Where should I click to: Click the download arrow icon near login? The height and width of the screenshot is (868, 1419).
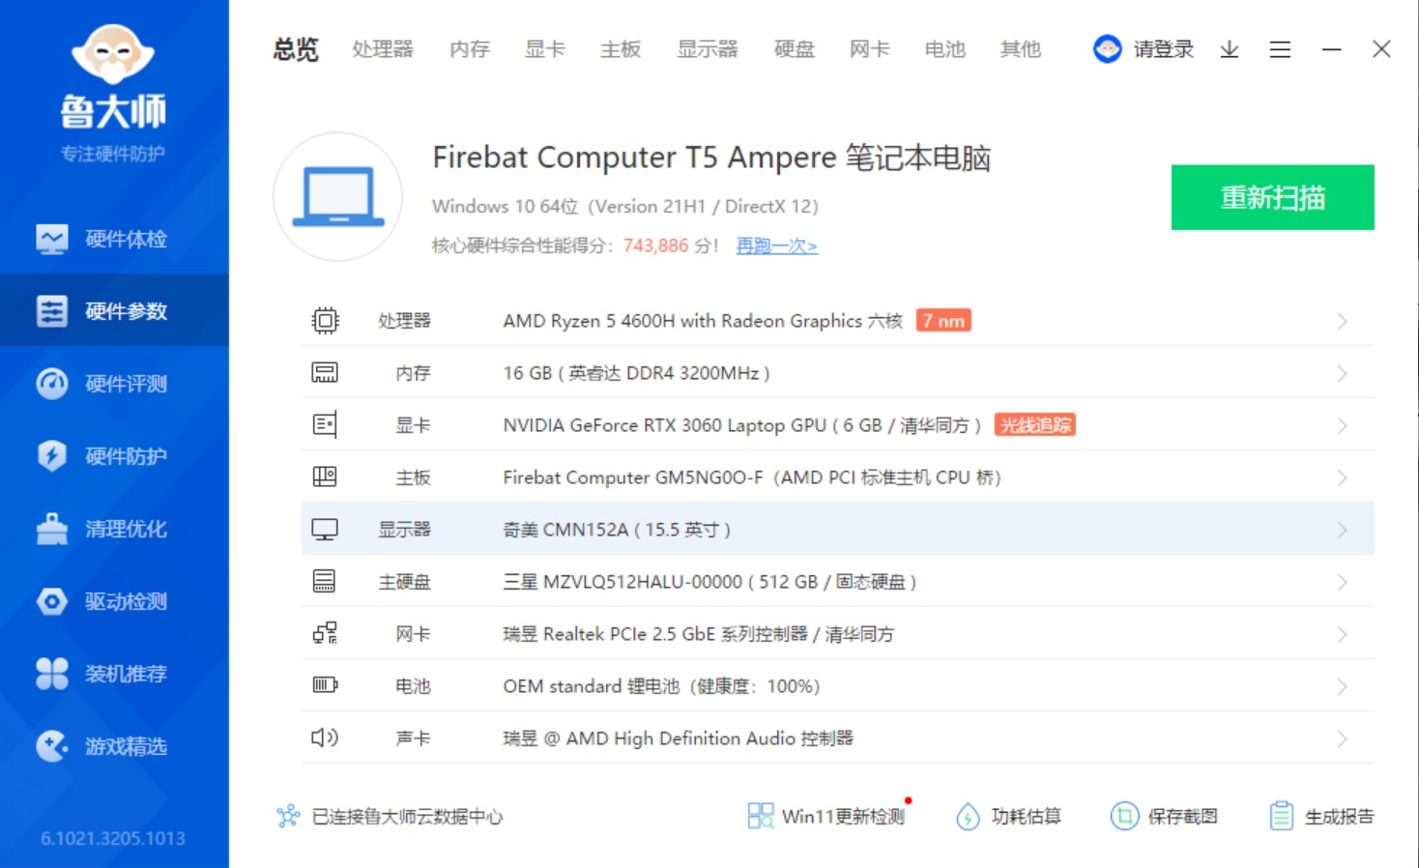pyautogui.click(x=1229, y=49)
